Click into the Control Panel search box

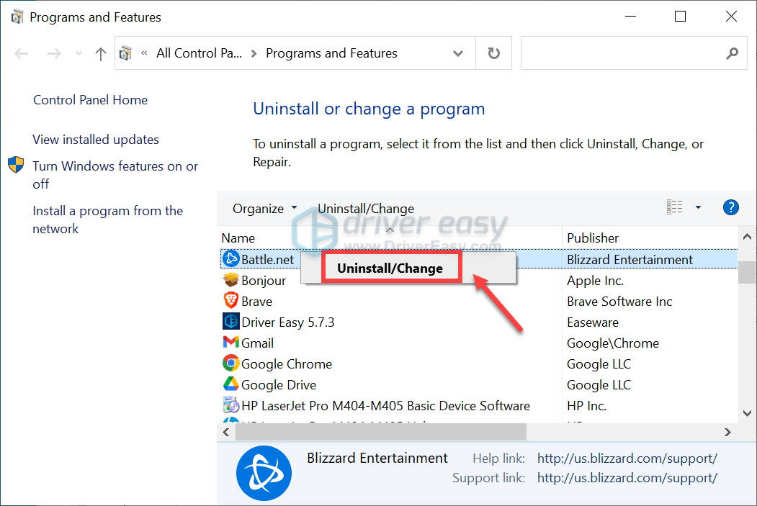pyautogui.click(x=623, y=53)
